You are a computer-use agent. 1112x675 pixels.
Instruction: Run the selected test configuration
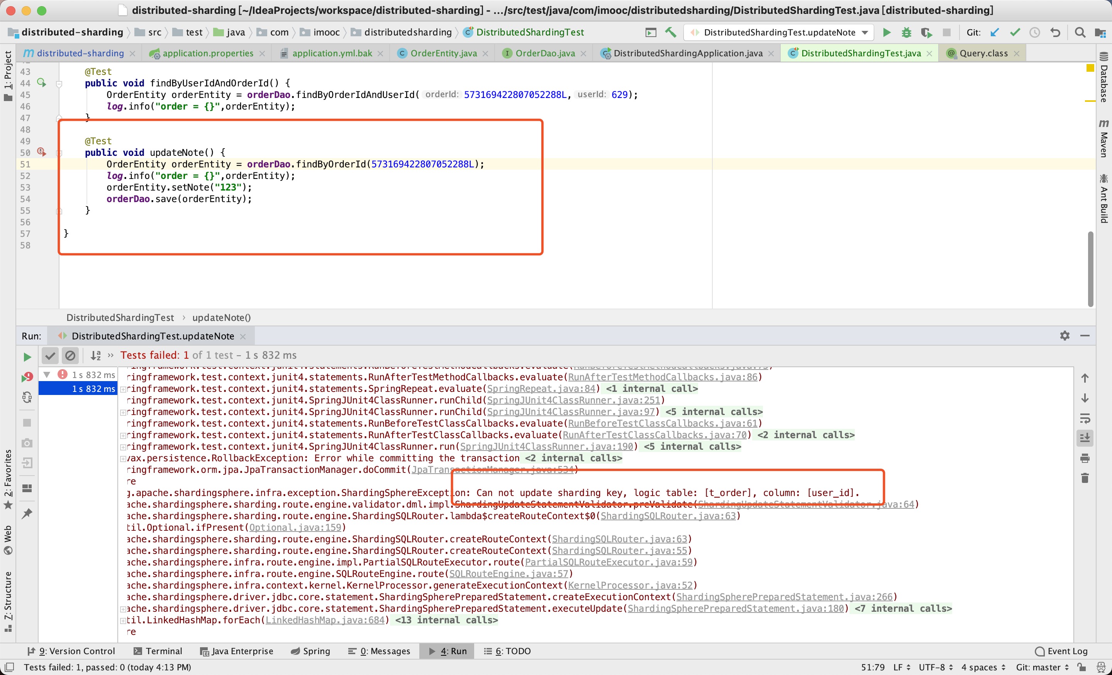pos(887,32)
